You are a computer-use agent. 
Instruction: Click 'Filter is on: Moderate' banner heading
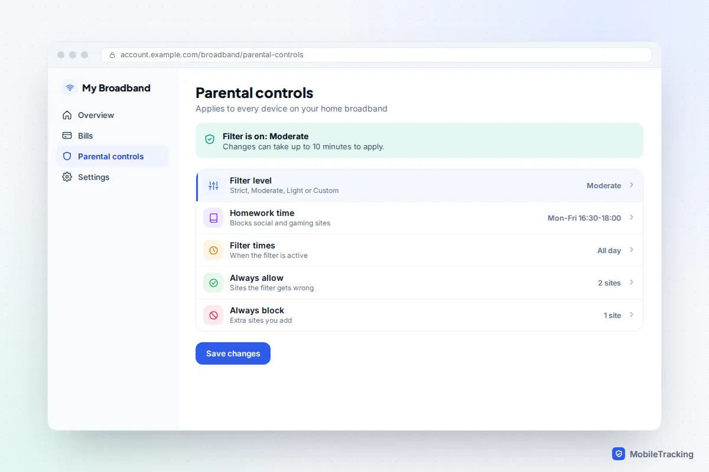click(265, 136)
